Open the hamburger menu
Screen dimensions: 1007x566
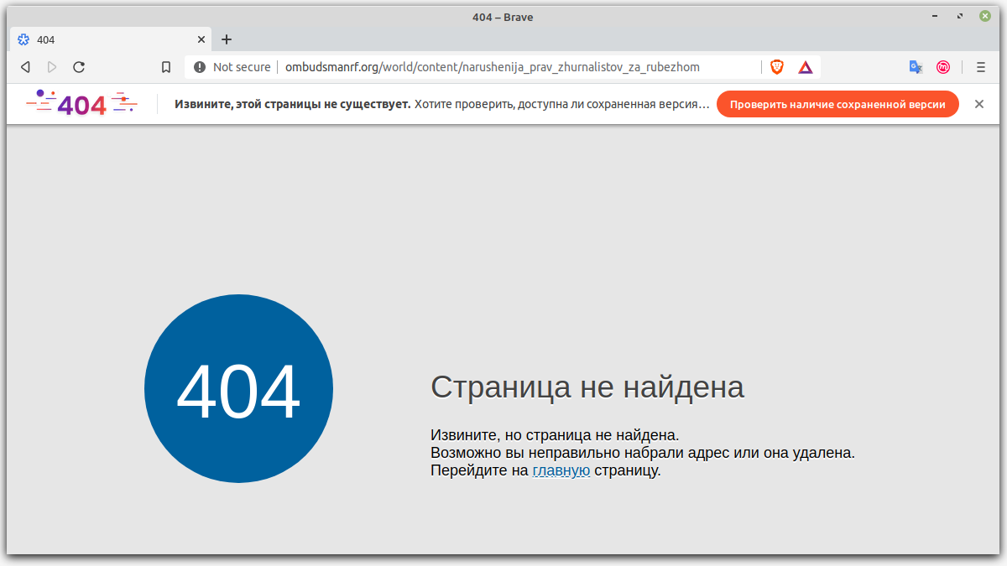click(x=978, y=66)
